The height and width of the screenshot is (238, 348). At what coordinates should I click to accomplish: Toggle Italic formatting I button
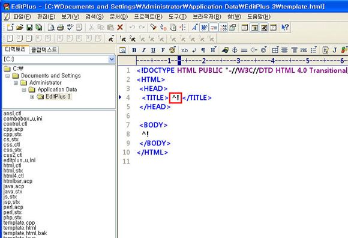click(144, 50)
